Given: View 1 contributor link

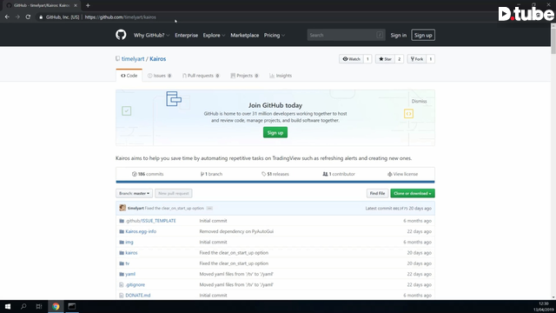Looking at the screenshot, I should point(339,174).
